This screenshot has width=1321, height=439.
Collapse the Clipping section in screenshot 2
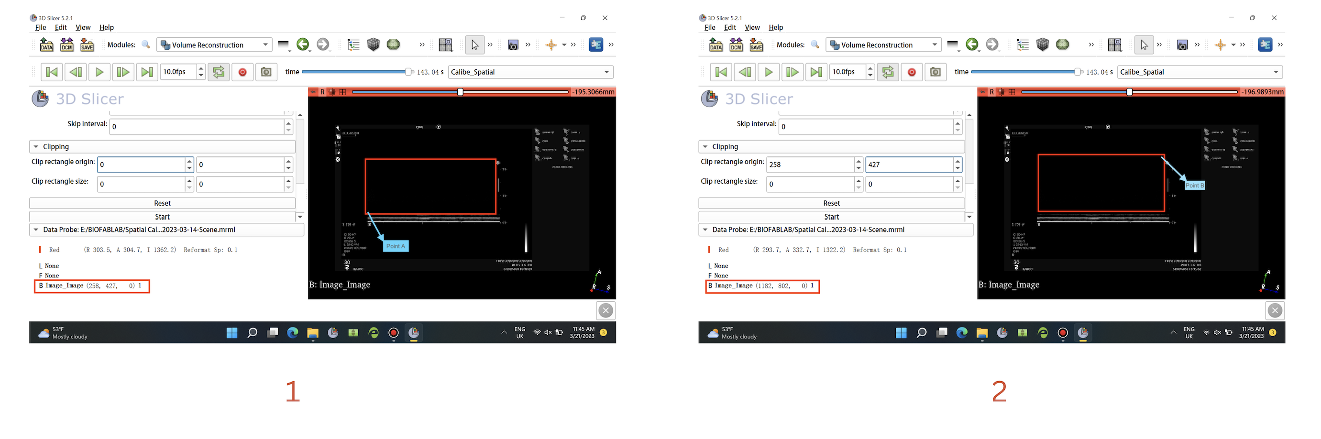(x=832, y=147)
